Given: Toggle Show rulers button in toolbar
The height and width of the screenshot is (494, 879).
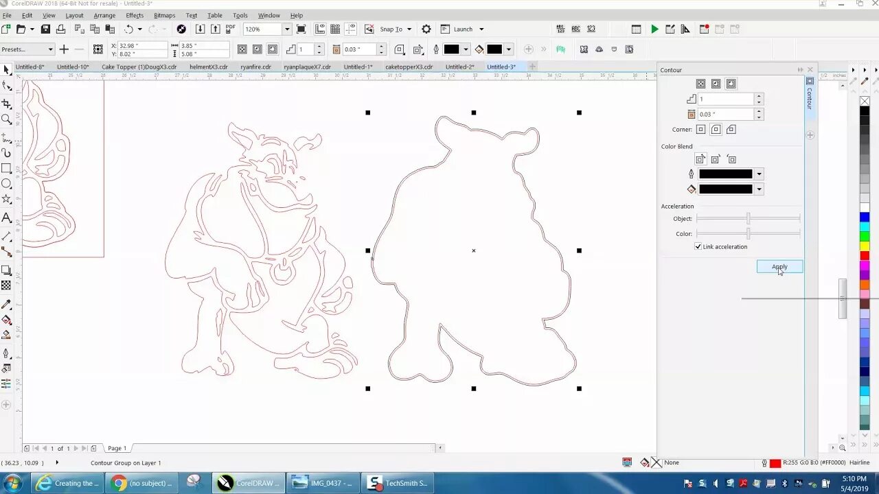Looking at the screenshot, I should pyautogui.click(x=320, y=29).
